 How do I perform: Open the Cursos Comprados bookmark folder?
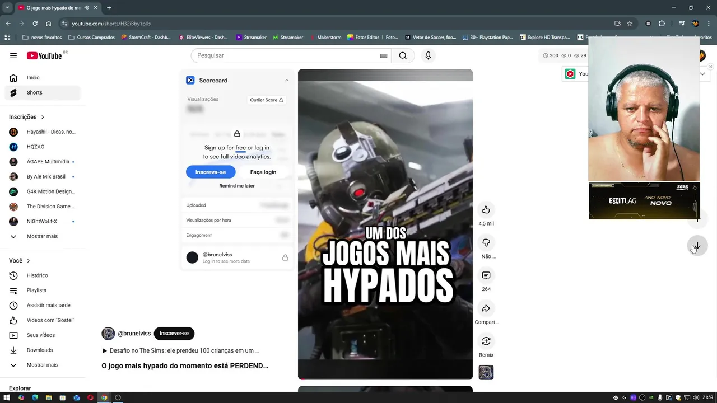pos(91,38)
